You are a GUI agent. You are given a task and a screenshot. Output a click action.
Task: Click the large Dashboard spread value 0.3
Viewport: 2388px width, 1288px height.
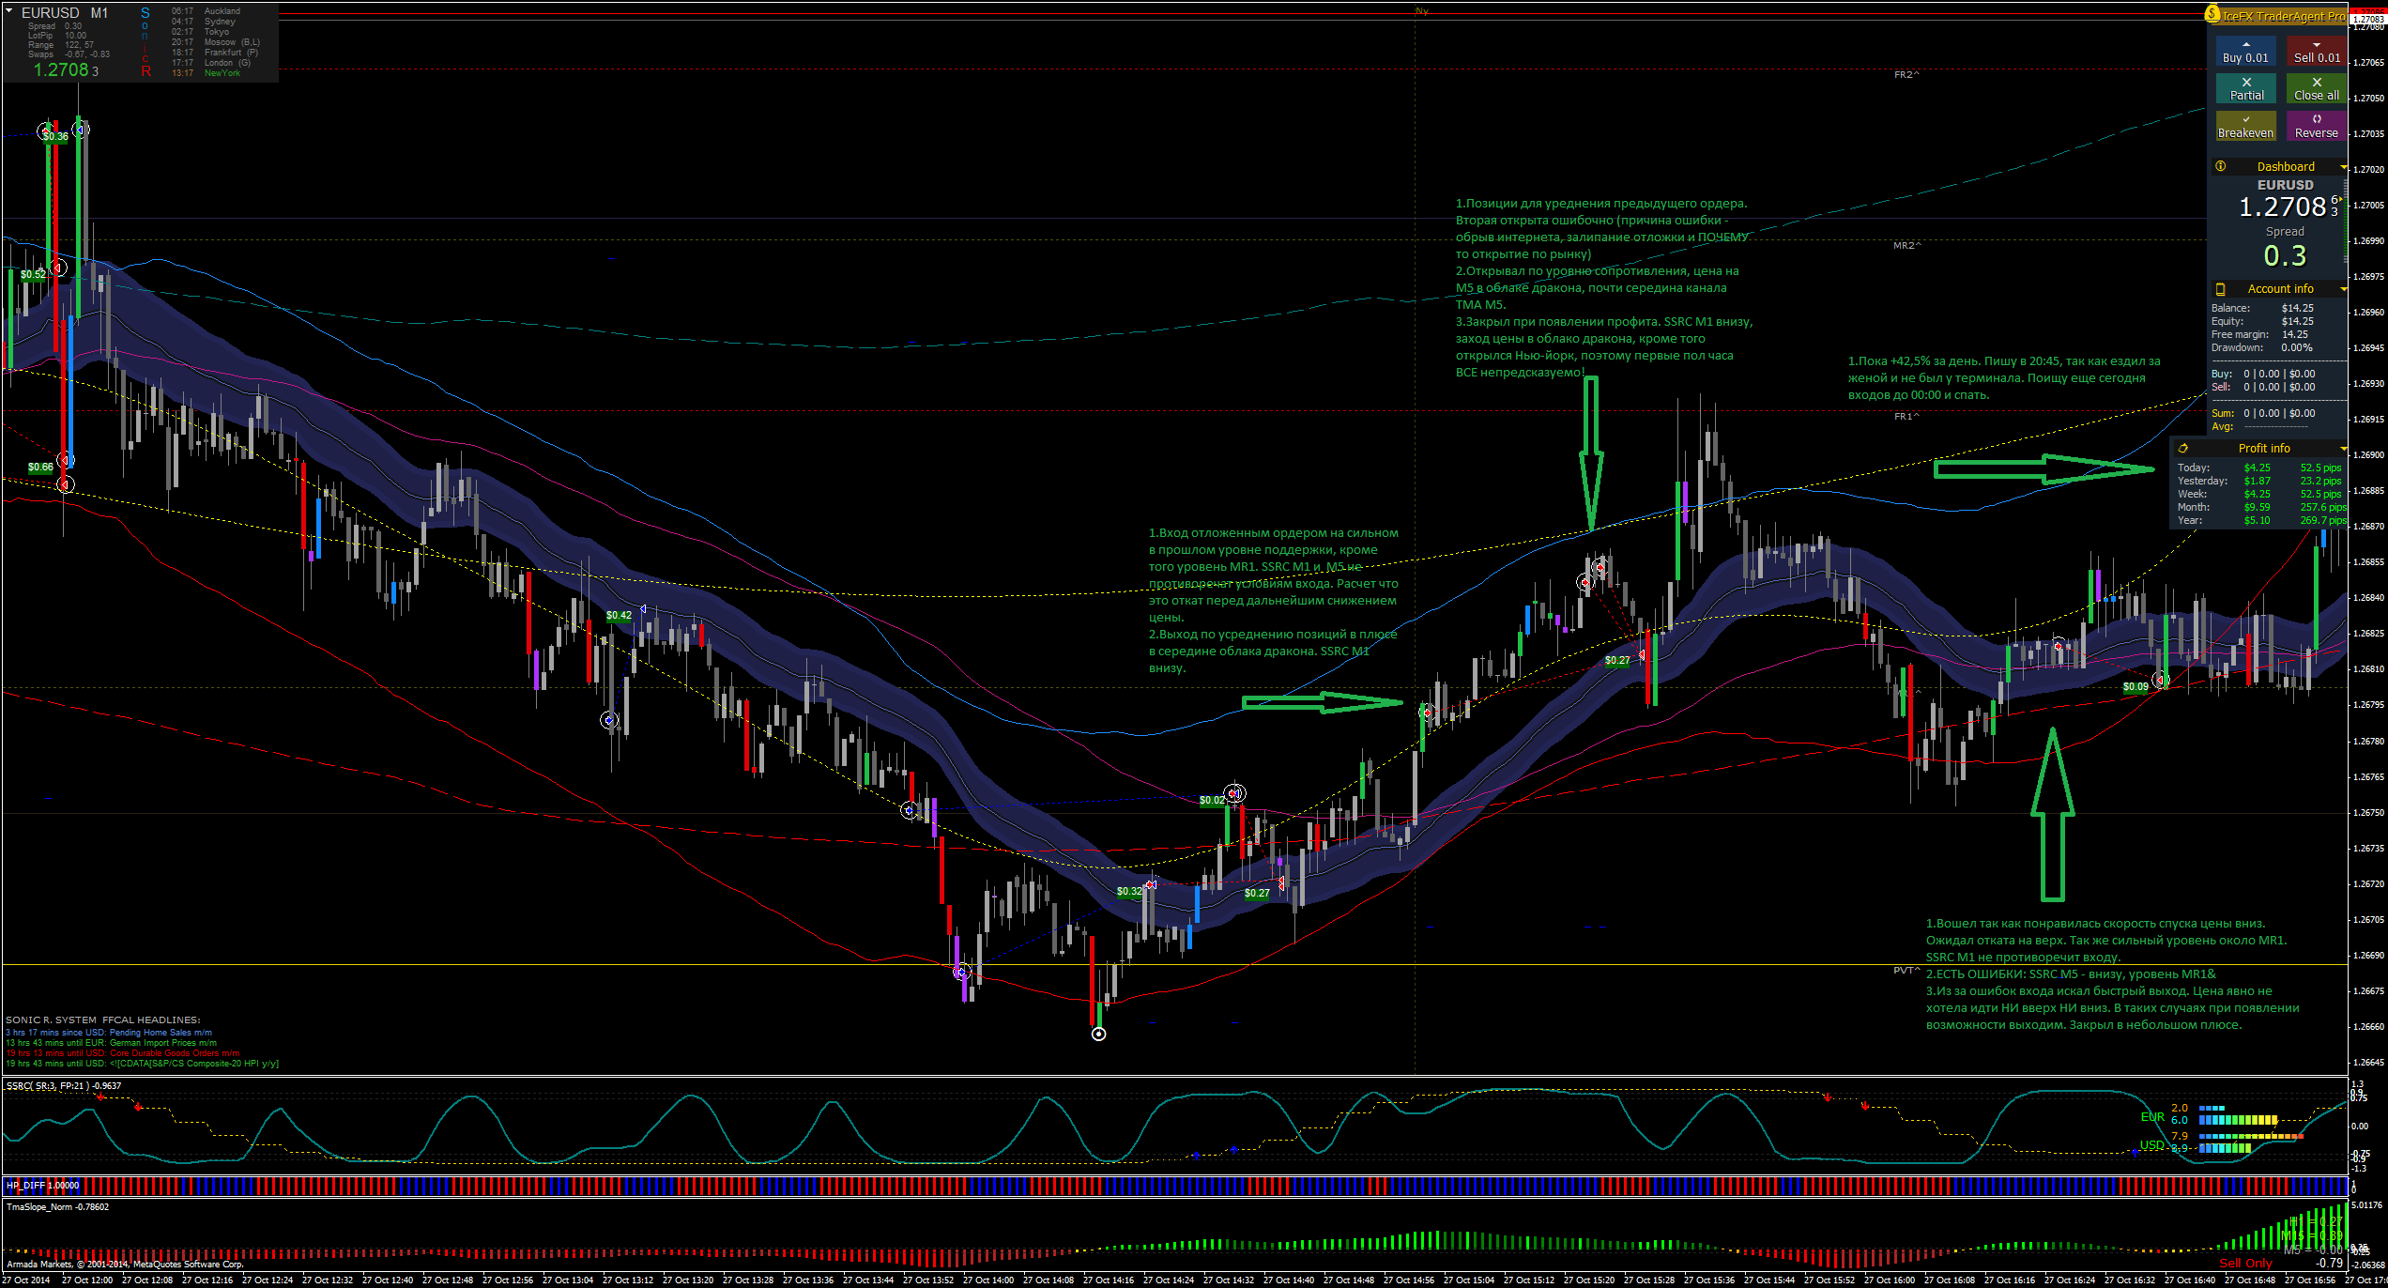[2285, 255]
